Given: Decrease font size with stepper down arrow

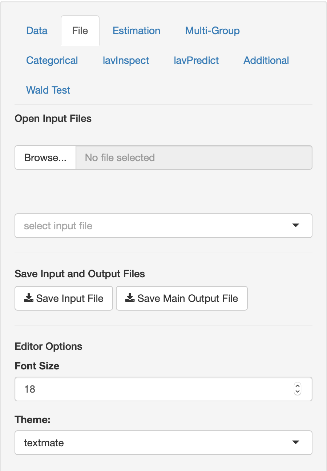Looking at the screenshot, I should pyautogui.click(x=298, y=392).
